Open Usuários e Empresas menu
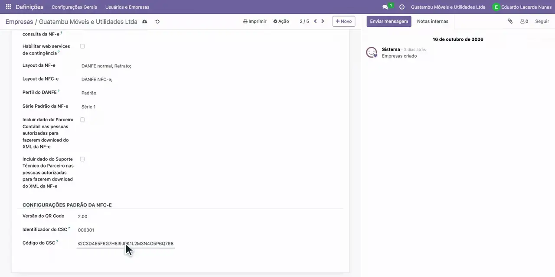The image size is (555, 277). coord(127,7)
